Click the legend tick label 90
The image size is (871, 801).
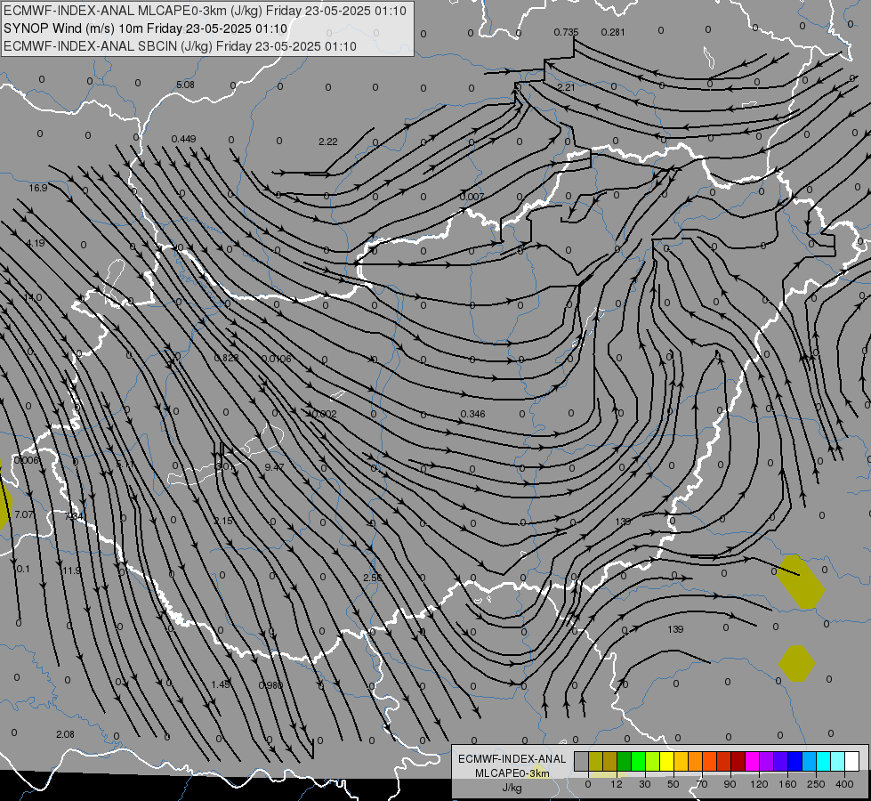coord(730,784)
